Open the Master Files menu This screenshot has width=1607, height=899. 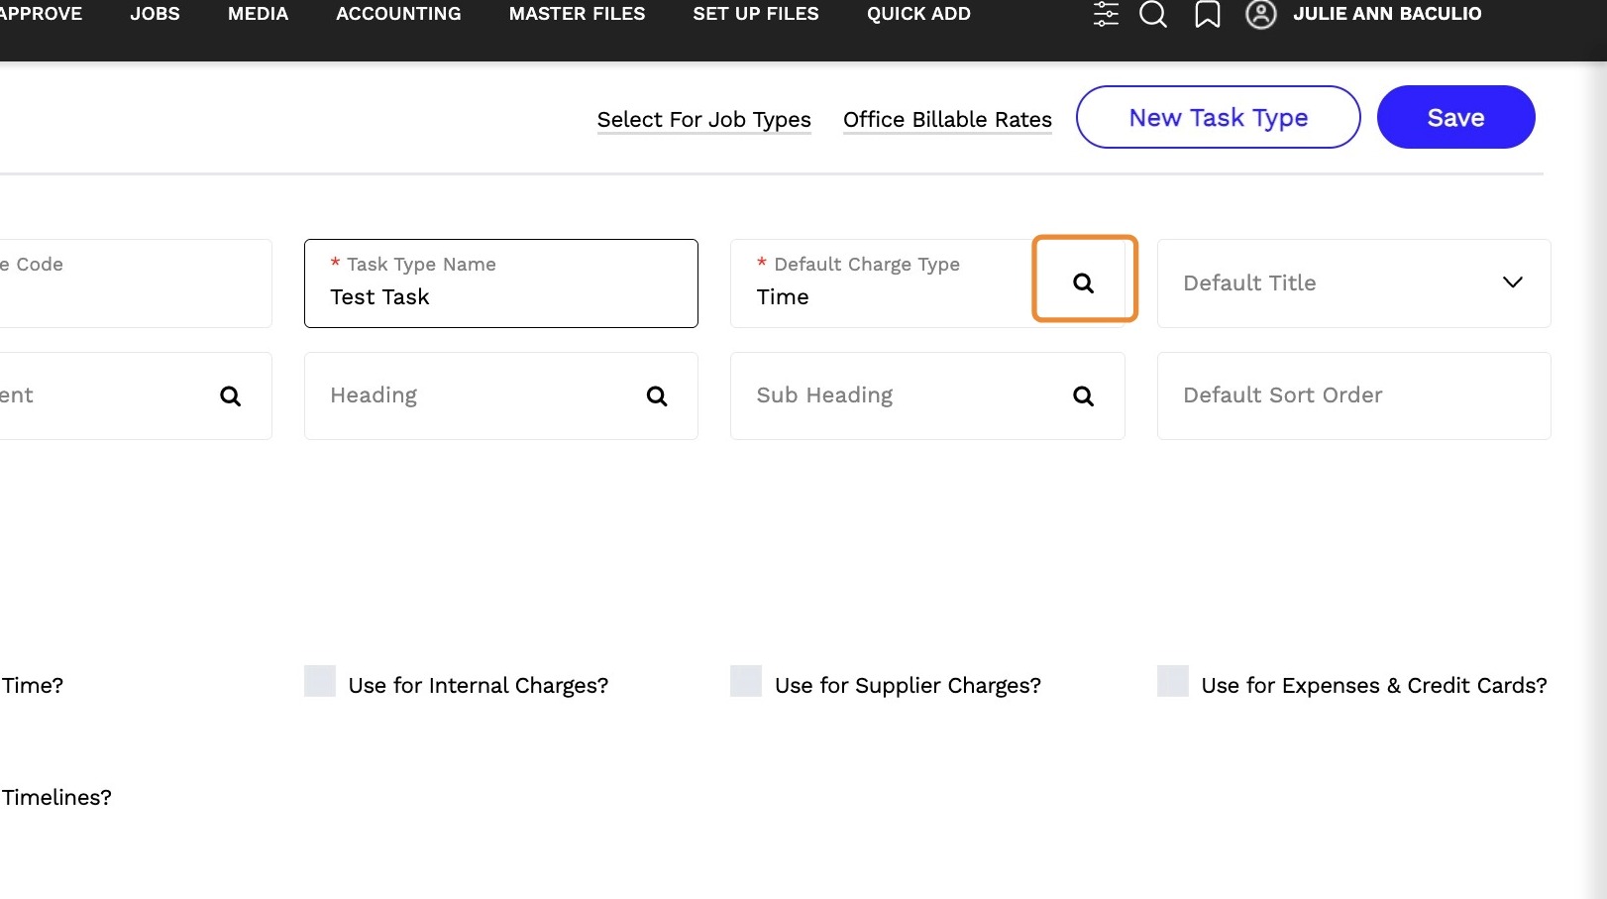[x=577, y=14]
